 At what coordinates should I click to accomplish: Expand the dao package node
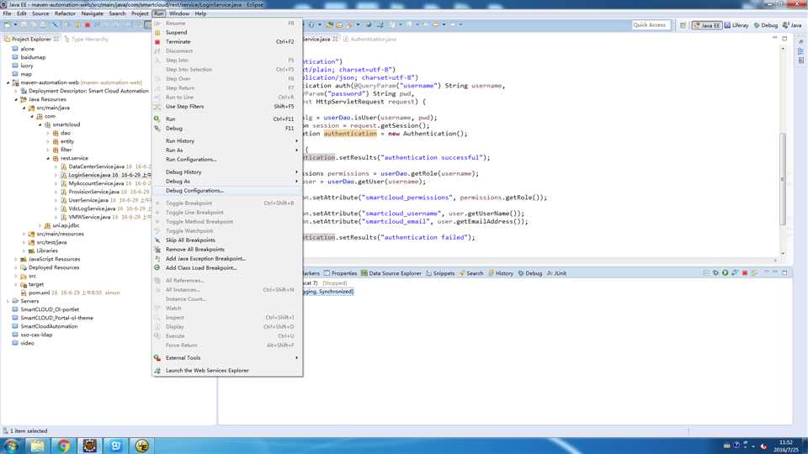[x=48, y=133]
